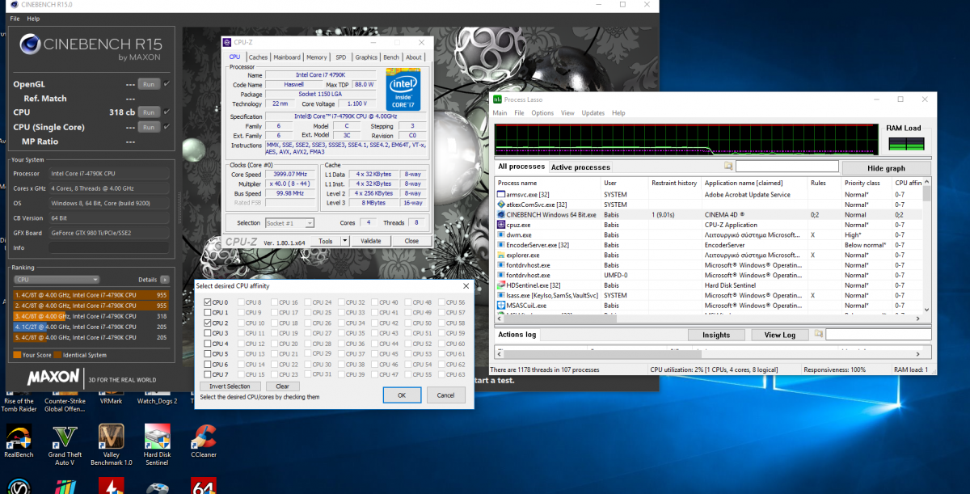Toggle the OpenGL test checkmark in Cinebench
Viewport: 970px width, 494px height.
[167, 83]
